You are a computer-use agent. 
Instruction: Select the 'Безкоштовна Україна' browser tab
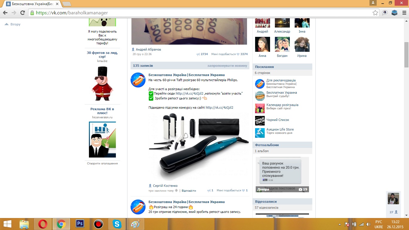point(31,4)
